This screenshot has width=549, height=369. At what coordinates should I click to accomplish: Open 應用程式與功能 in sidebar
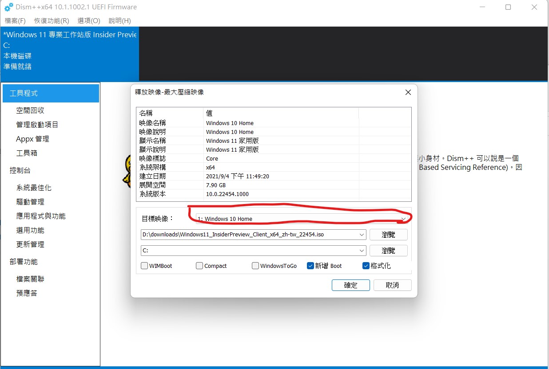click(x=41, y=216)
